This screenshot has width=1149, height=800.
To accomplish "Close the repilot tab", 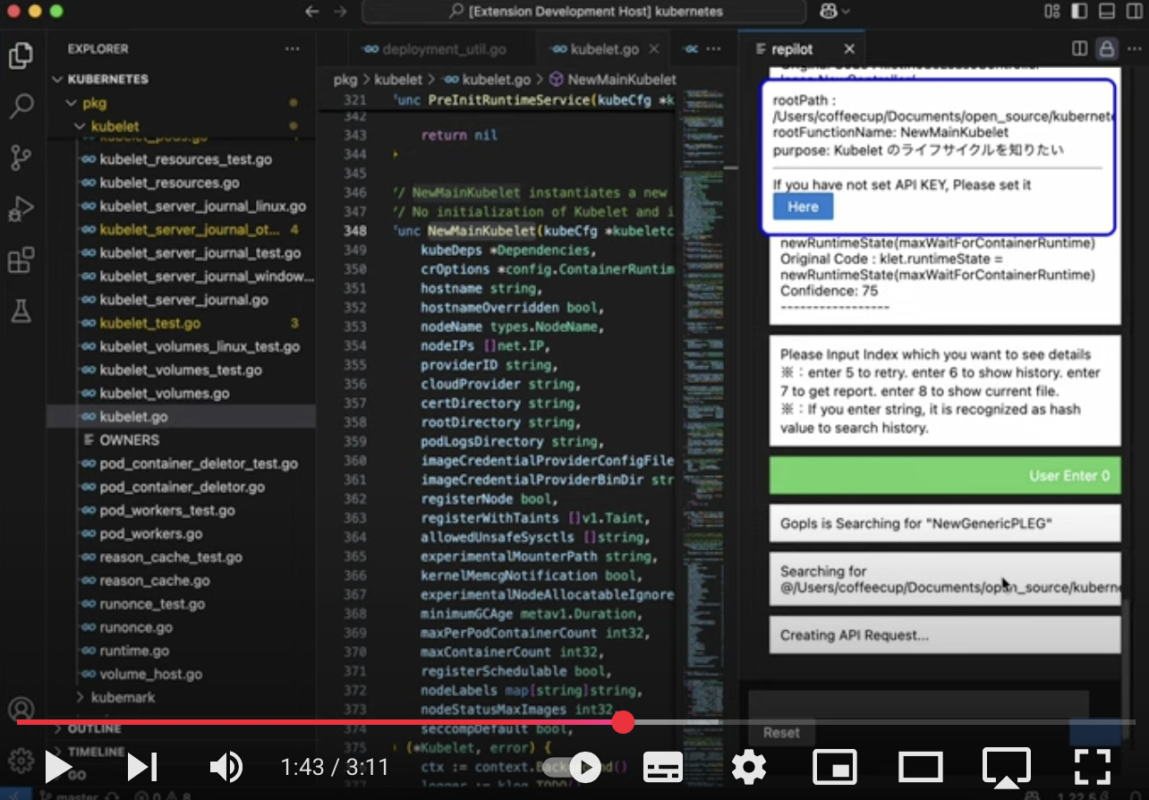I will click(x=849, y=49).
